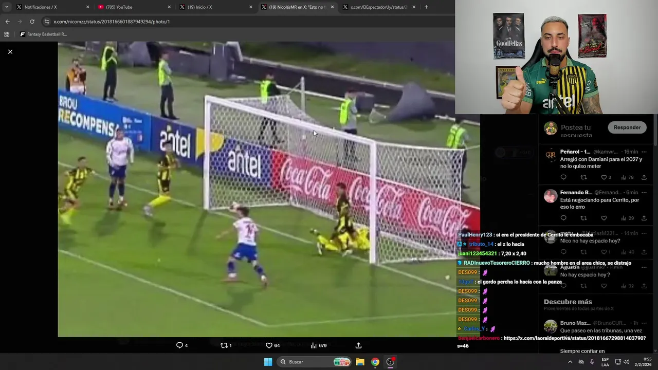Open more options on the Peñarol reply
This screenshot has width=658, height=370.
click(644, 152)
